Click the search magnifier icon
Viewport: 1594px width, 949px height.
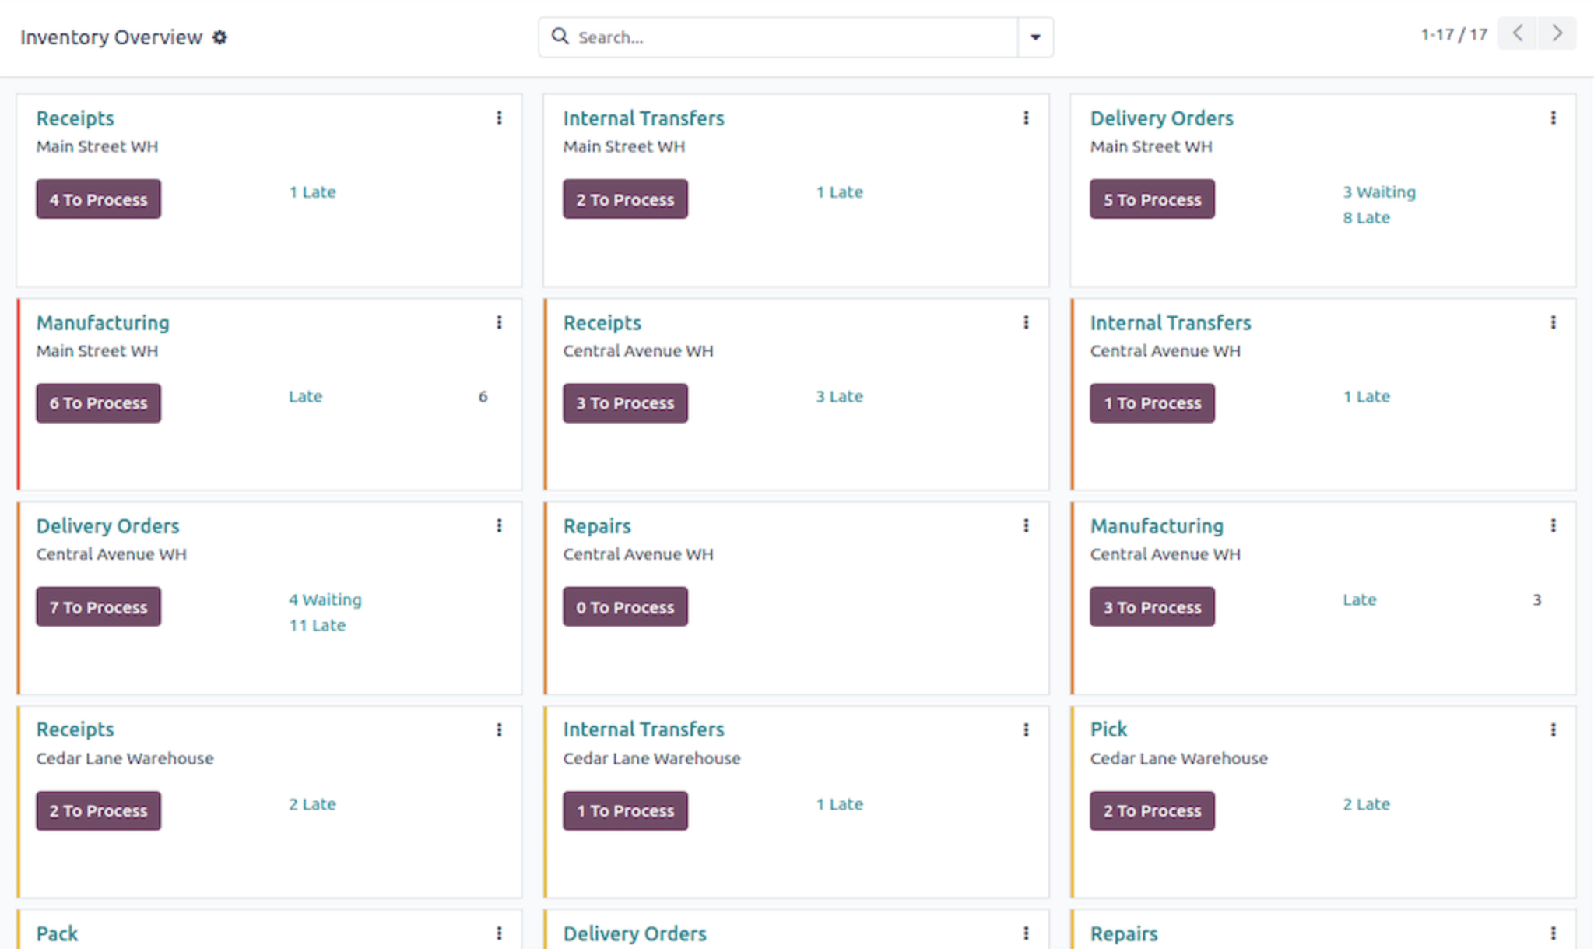pos(560,37)
